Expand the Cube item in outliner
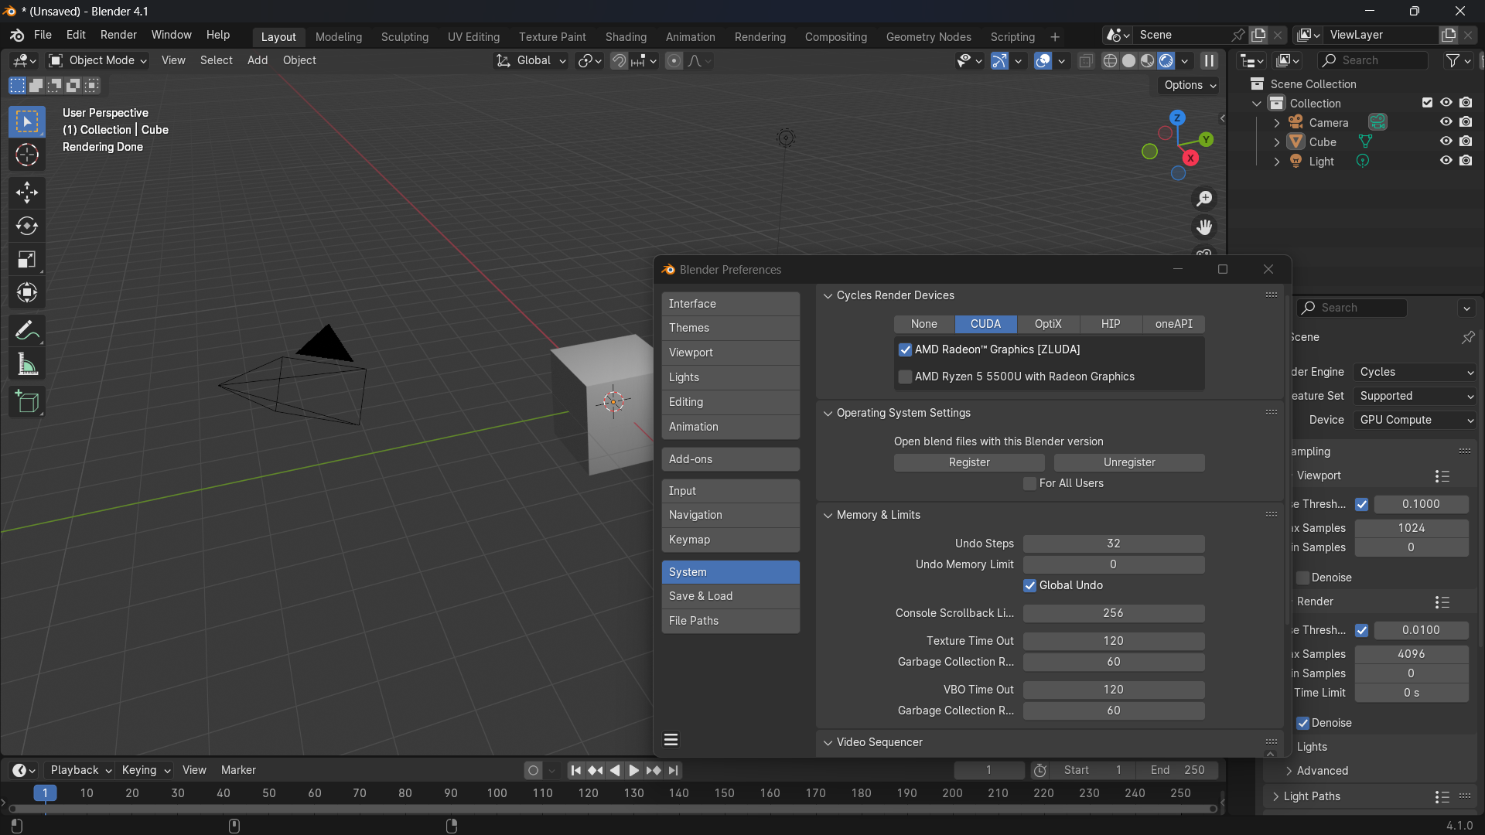1485x835 pixels. (1276, 142)
